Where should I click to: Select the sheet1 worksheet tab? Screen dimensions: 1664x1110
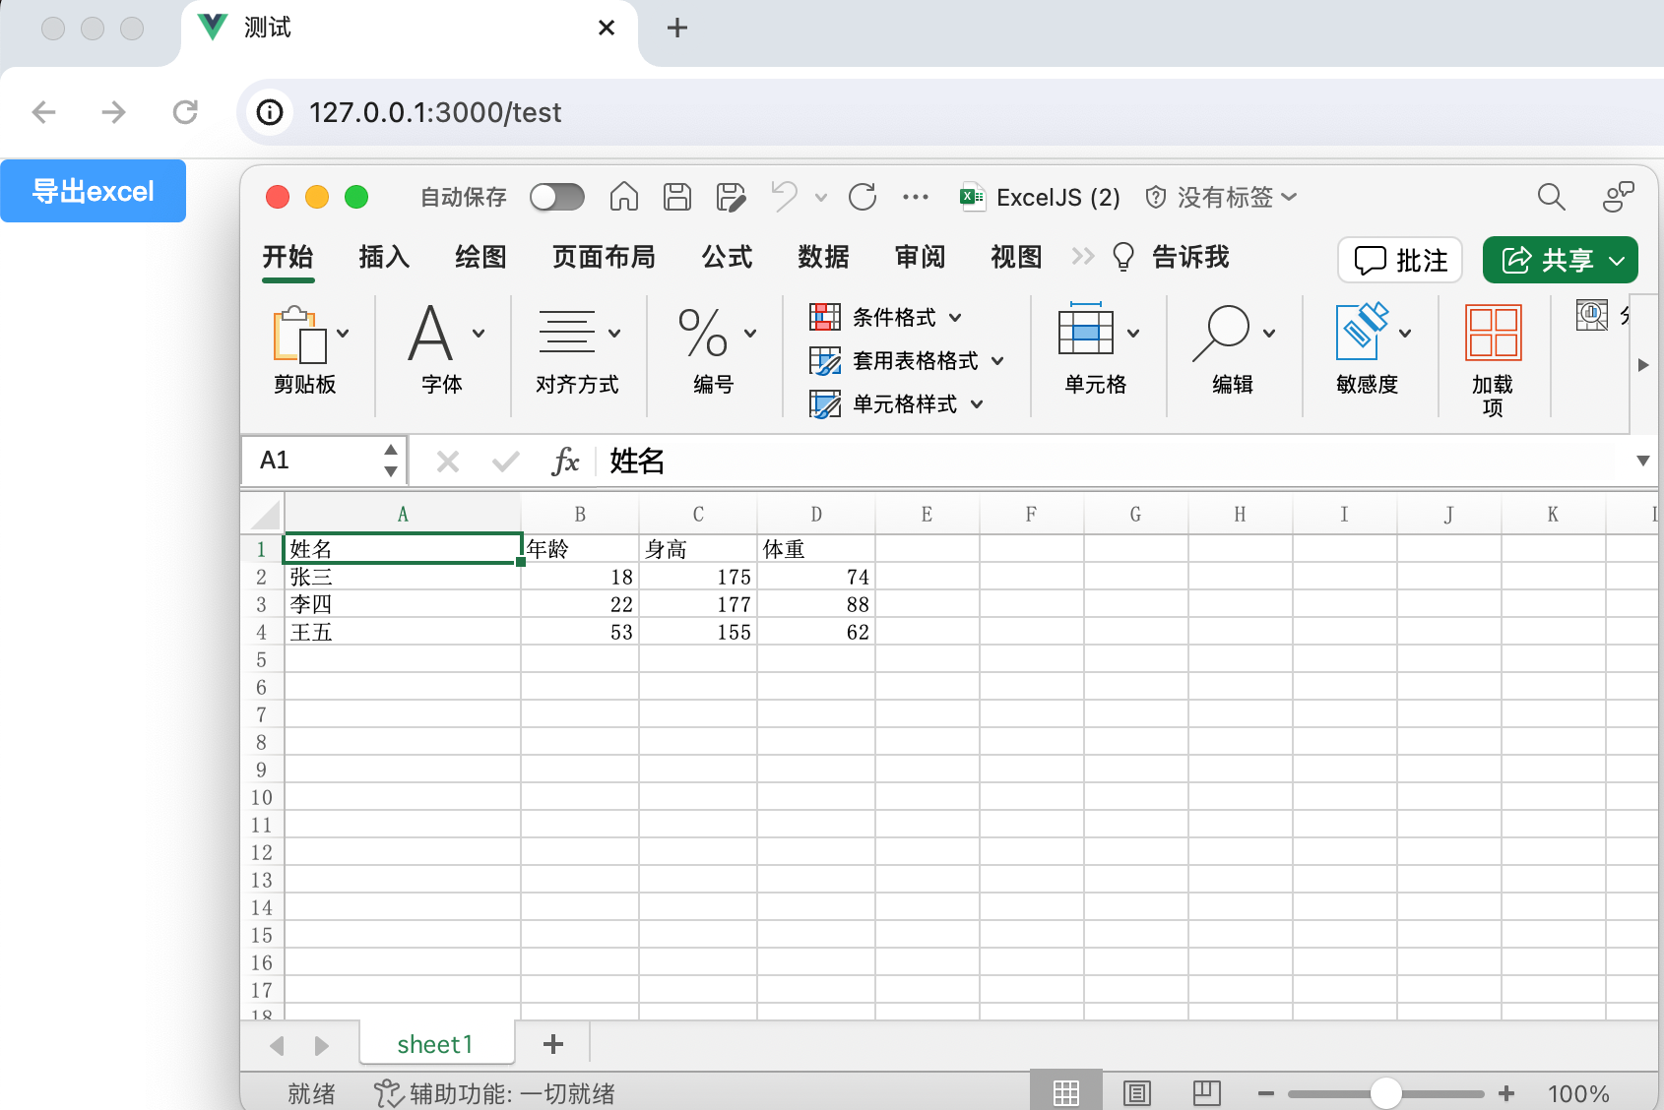pyautogui.click(x=436, y=1044)
